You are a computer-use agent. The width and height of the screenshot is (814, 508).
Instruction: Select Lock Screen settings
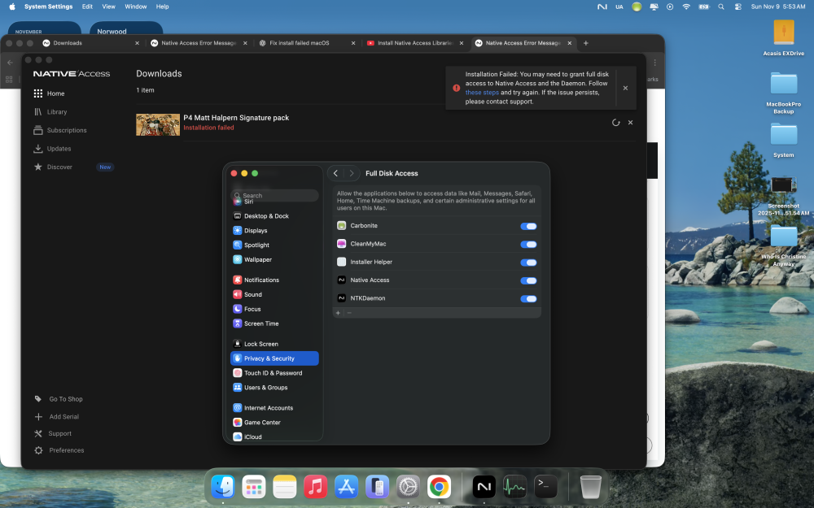click(274, 344)
